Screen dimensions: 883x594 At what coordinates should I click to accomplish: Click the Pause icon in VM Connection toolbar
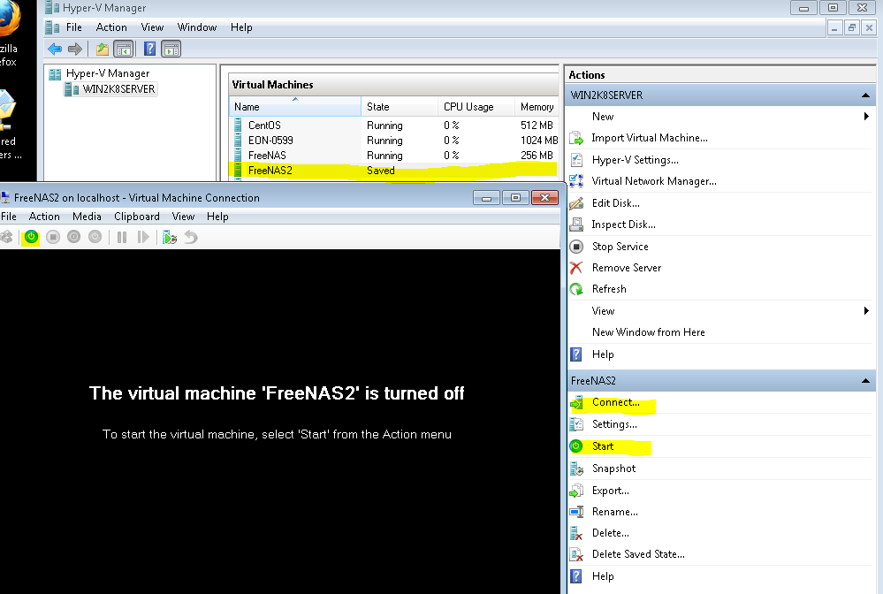[x=122, y=237]
